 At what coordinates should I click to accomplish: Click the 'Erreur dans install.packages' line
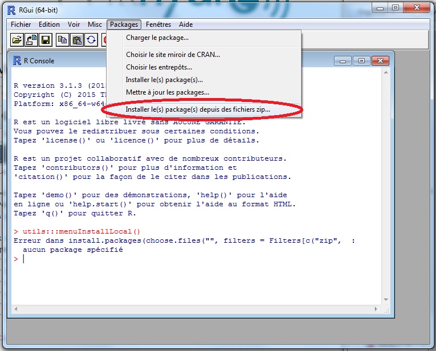pos(184,240)
